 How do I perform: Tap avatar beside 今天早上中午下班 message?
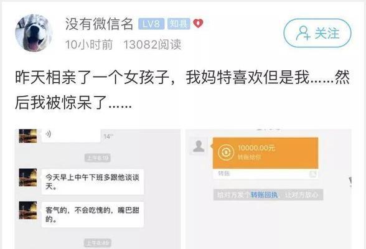coord(28,177)
